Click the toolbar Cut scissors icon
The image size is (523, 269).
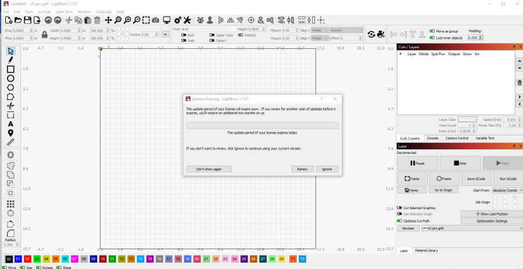coord(69,20)
